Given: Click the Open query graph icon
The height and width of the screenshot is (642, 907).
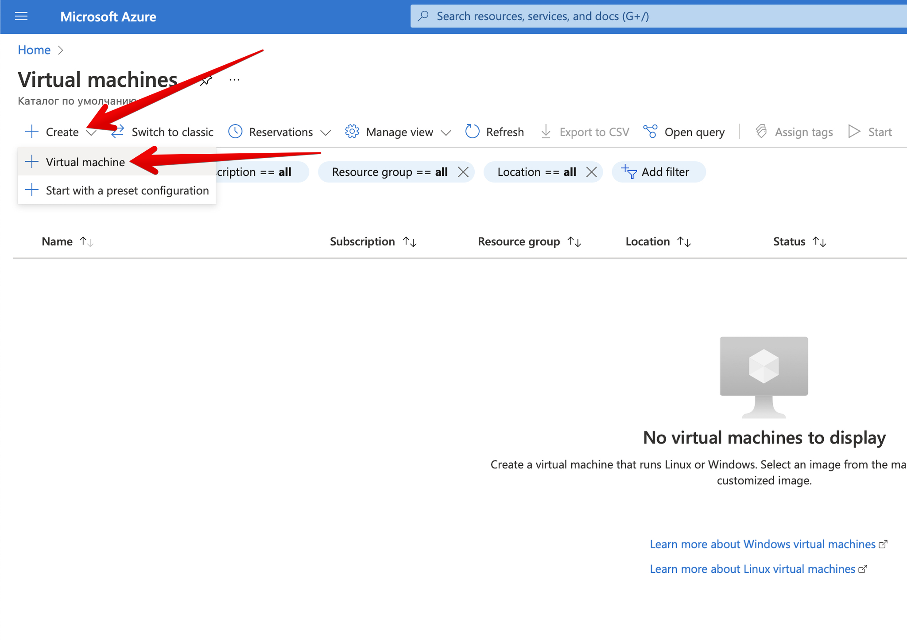Looking at the screenshot, I should coord(650,132).
